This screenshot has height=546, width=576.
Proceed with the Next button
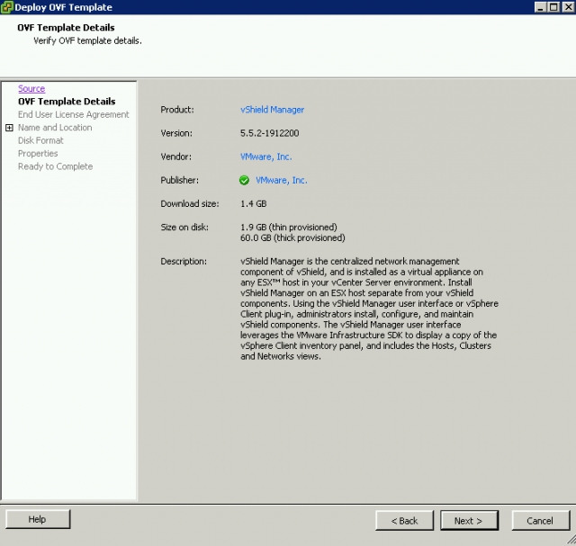pos(469,520)
